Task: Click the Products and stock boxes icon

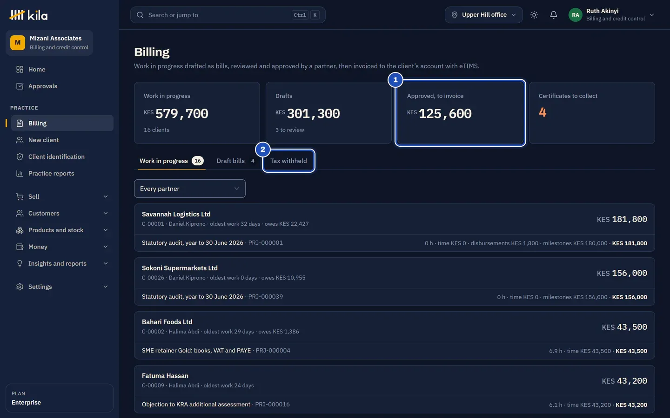Action: coord(20,230)
